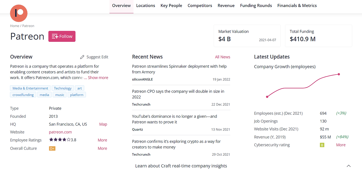
Task: Open the HQ Map link
Action: click(103, 124)
